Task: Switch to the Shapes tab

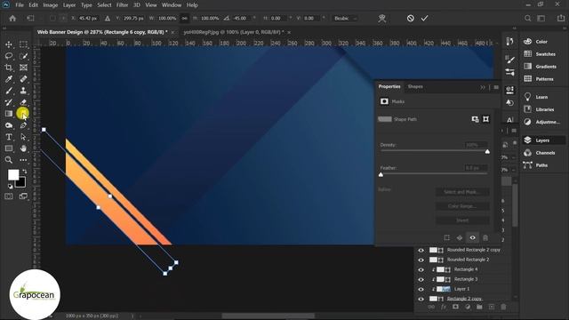Action: click(415, 87)
